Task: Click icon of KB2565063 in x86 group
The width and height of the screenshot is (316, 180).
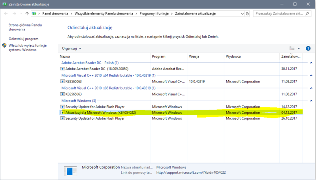Action: 62,94
